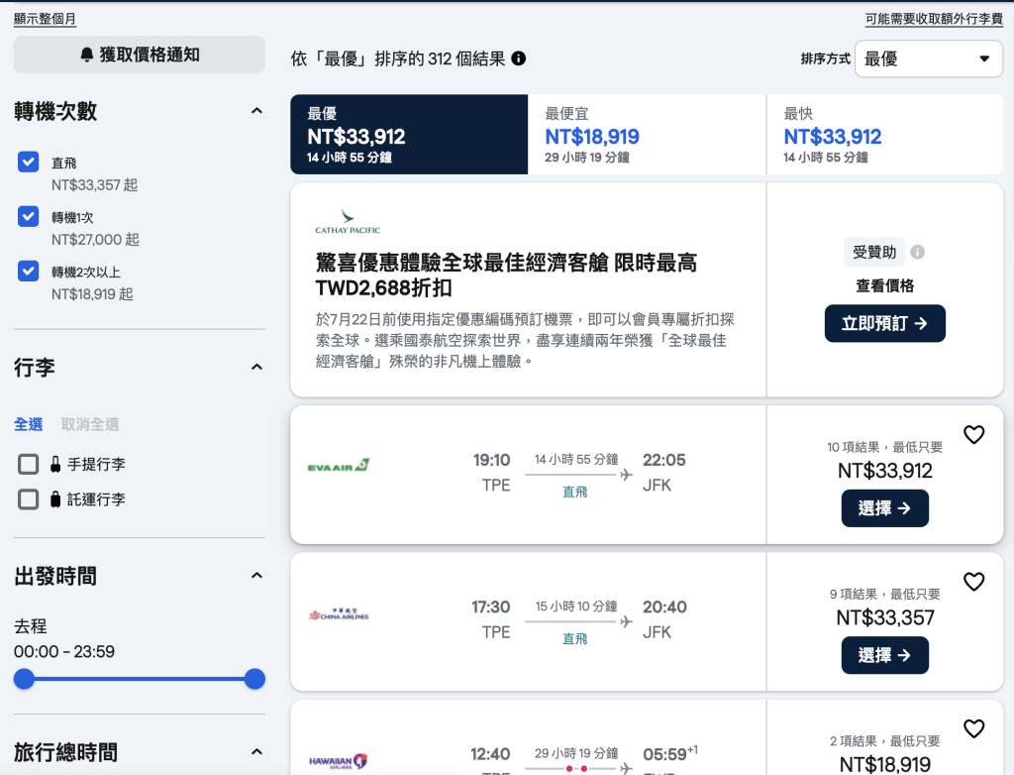Save the EVA Air flight with the heart icon
1014x775 pixels.
[974, 434]
